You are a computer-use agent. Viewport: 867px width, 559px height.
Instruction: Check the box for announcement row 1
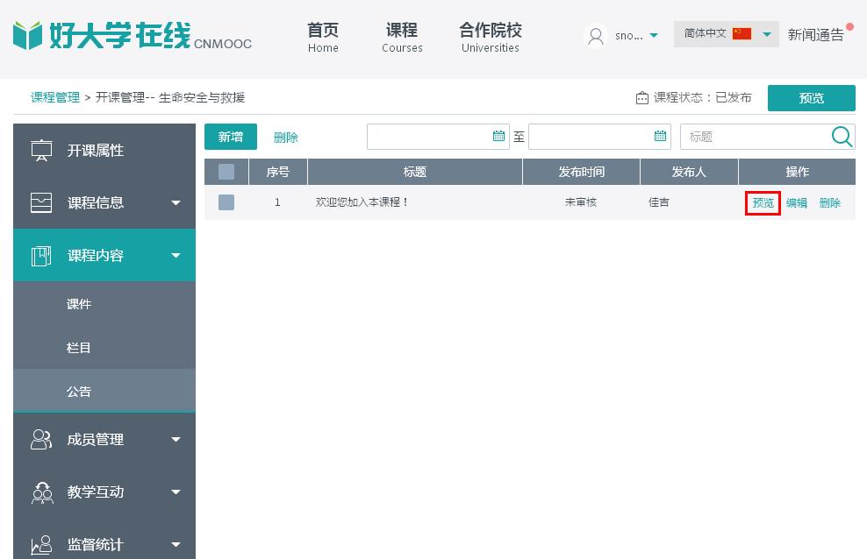226,202
